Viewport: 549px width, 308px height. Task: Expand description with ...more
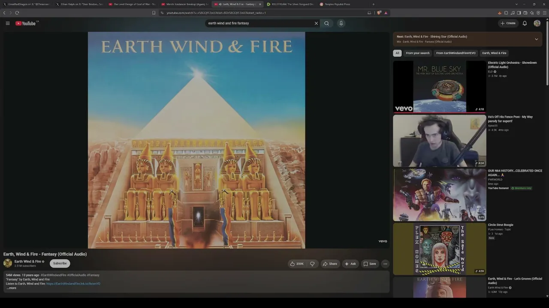click(x=12, y=288)
